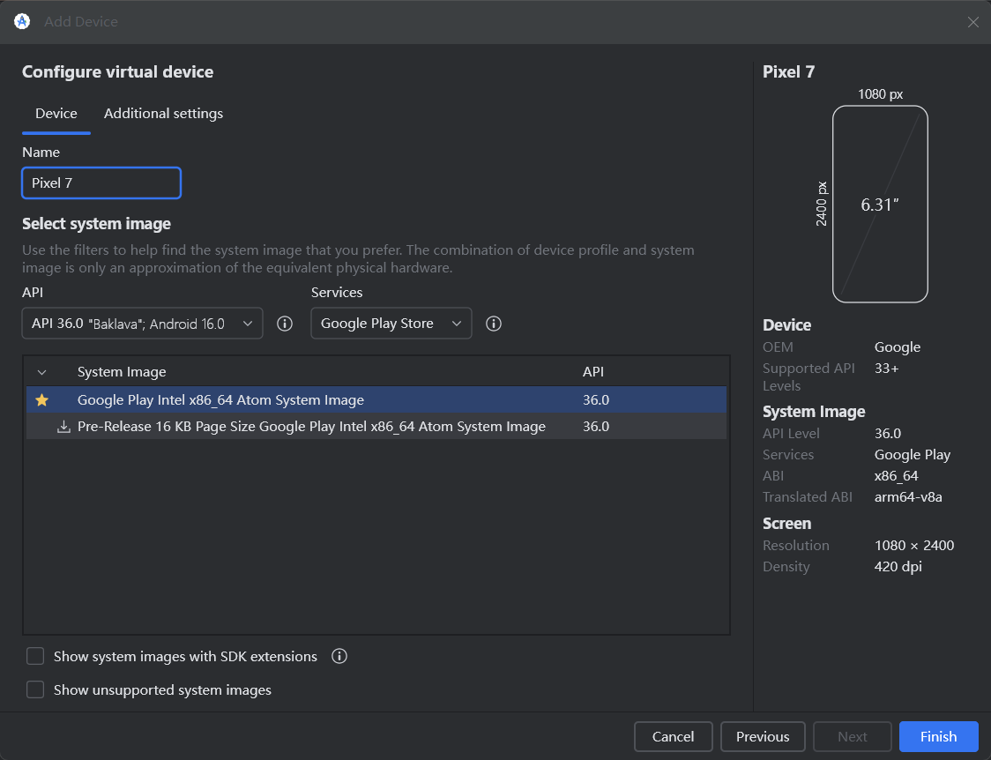
Task: Open the API level dropdown showing Baklava
Action: pyautogui.click(x=142, y=324)
